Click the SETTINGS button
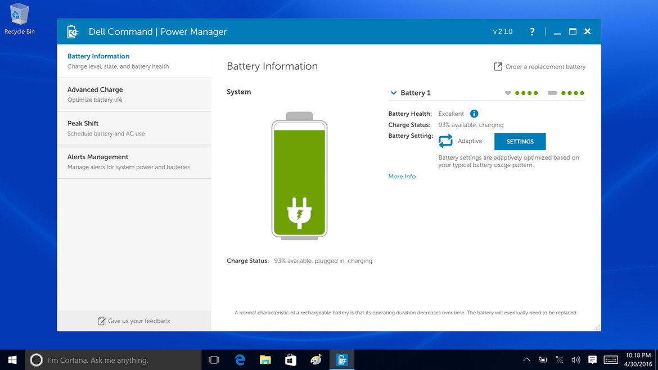The height and width of the screenshot is (370, 658). [x=520, y=141]
